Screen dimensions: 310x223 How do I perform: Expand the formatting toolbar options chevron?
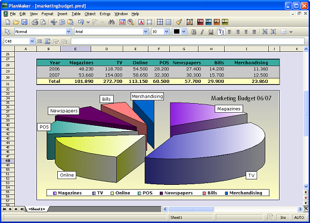291,32
